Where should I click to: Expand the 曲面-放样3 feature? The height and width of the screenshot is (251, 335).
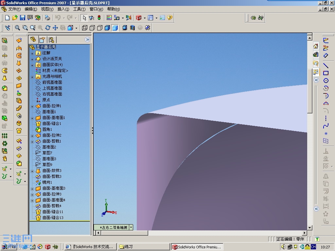(32, 171)
